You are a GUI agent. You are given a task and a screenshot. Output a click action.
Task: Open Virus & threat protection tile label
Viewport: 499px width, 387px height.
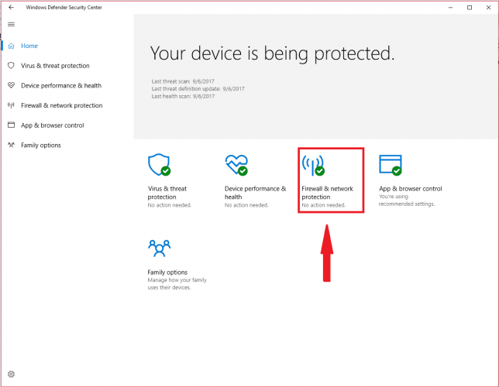pyautogui.click(x=167, y=193)
